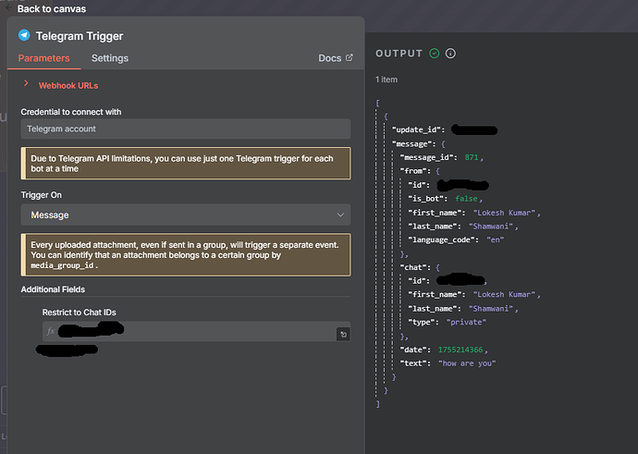Click the green output success checkmark icon

point(435,54)
